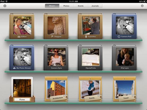The image size is (147, 110).
Task: Open the iPad sync album
Action: tap(124, 57)
